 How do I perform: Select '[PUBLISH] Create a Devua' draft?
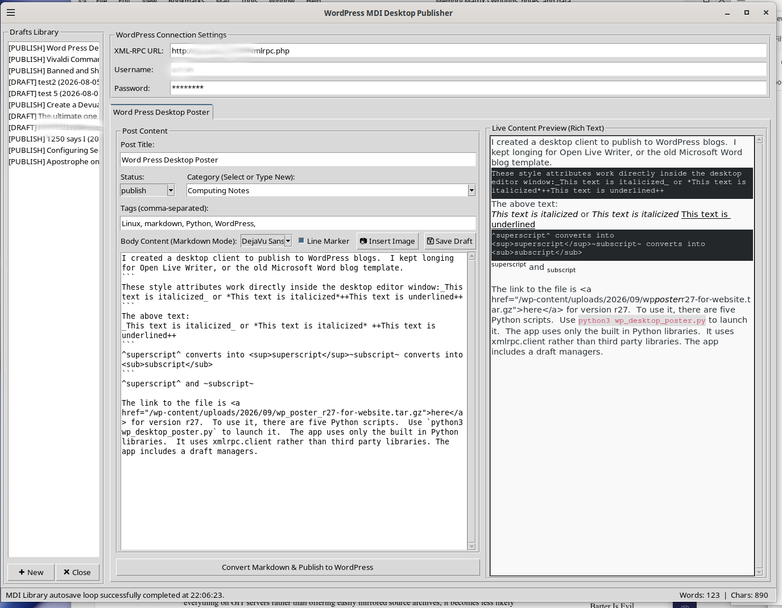tap(53, 105)
